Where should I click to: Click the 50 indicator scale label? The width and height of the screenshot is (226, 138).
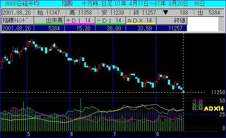click(222, 101)
